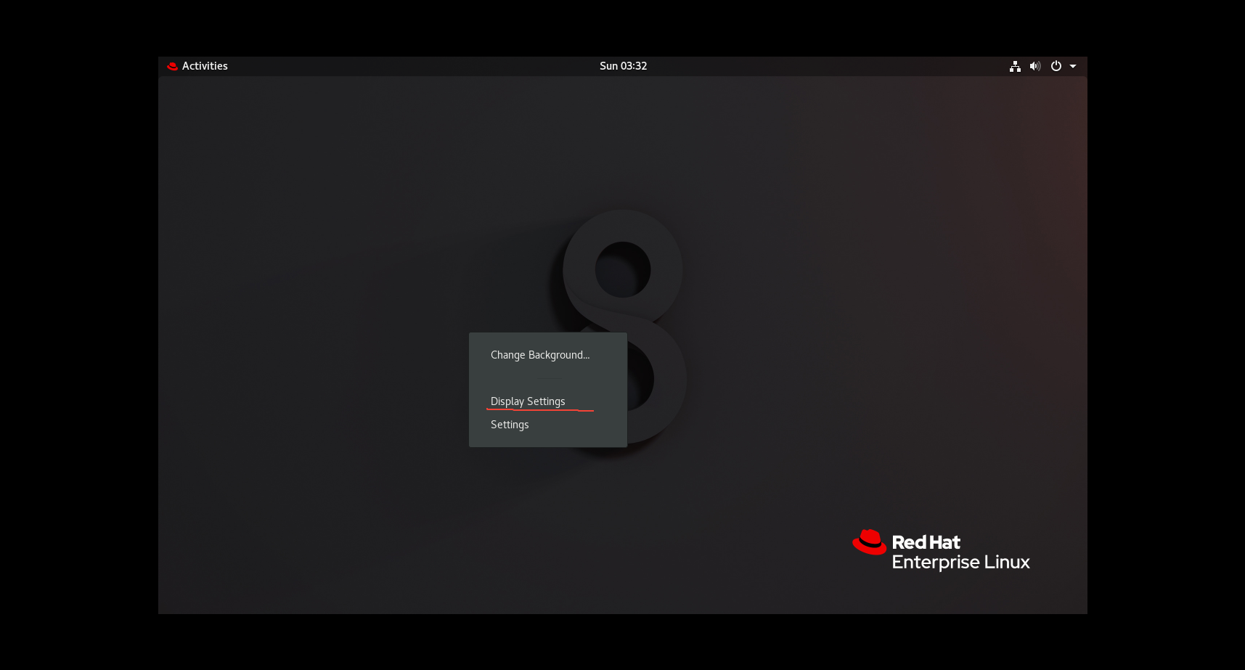Open the top-right status menu chevron
Viewport: 1245px width, 670px height.
coord(1072,66)
